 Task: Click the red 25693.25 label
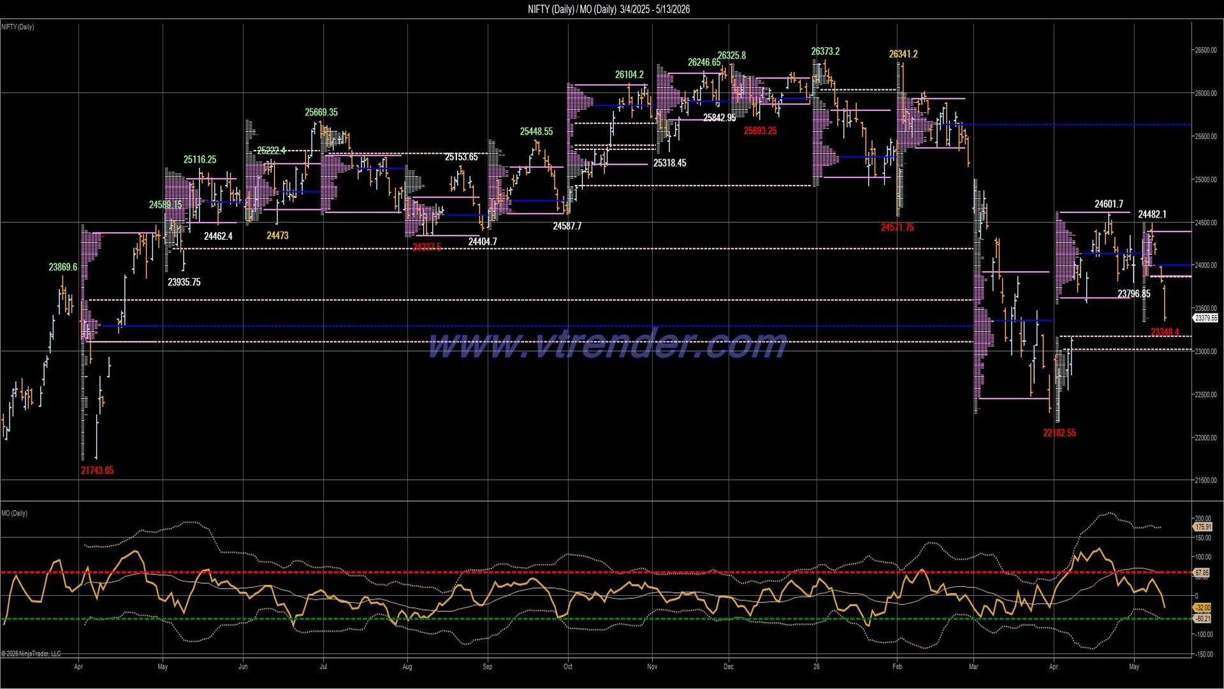(x=760, y=131)
